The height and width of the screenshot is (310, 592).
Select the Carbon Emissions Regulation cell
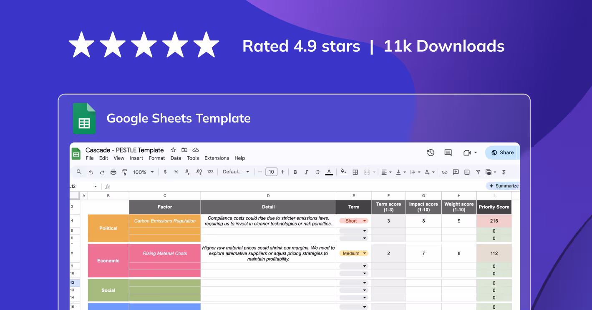coord(165,221)
